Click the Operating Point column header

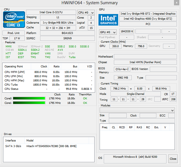click(14, 67)
